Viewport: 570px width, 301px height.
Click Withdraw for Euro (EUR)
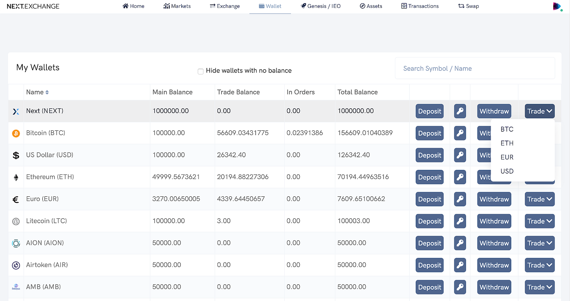point(494,199)
